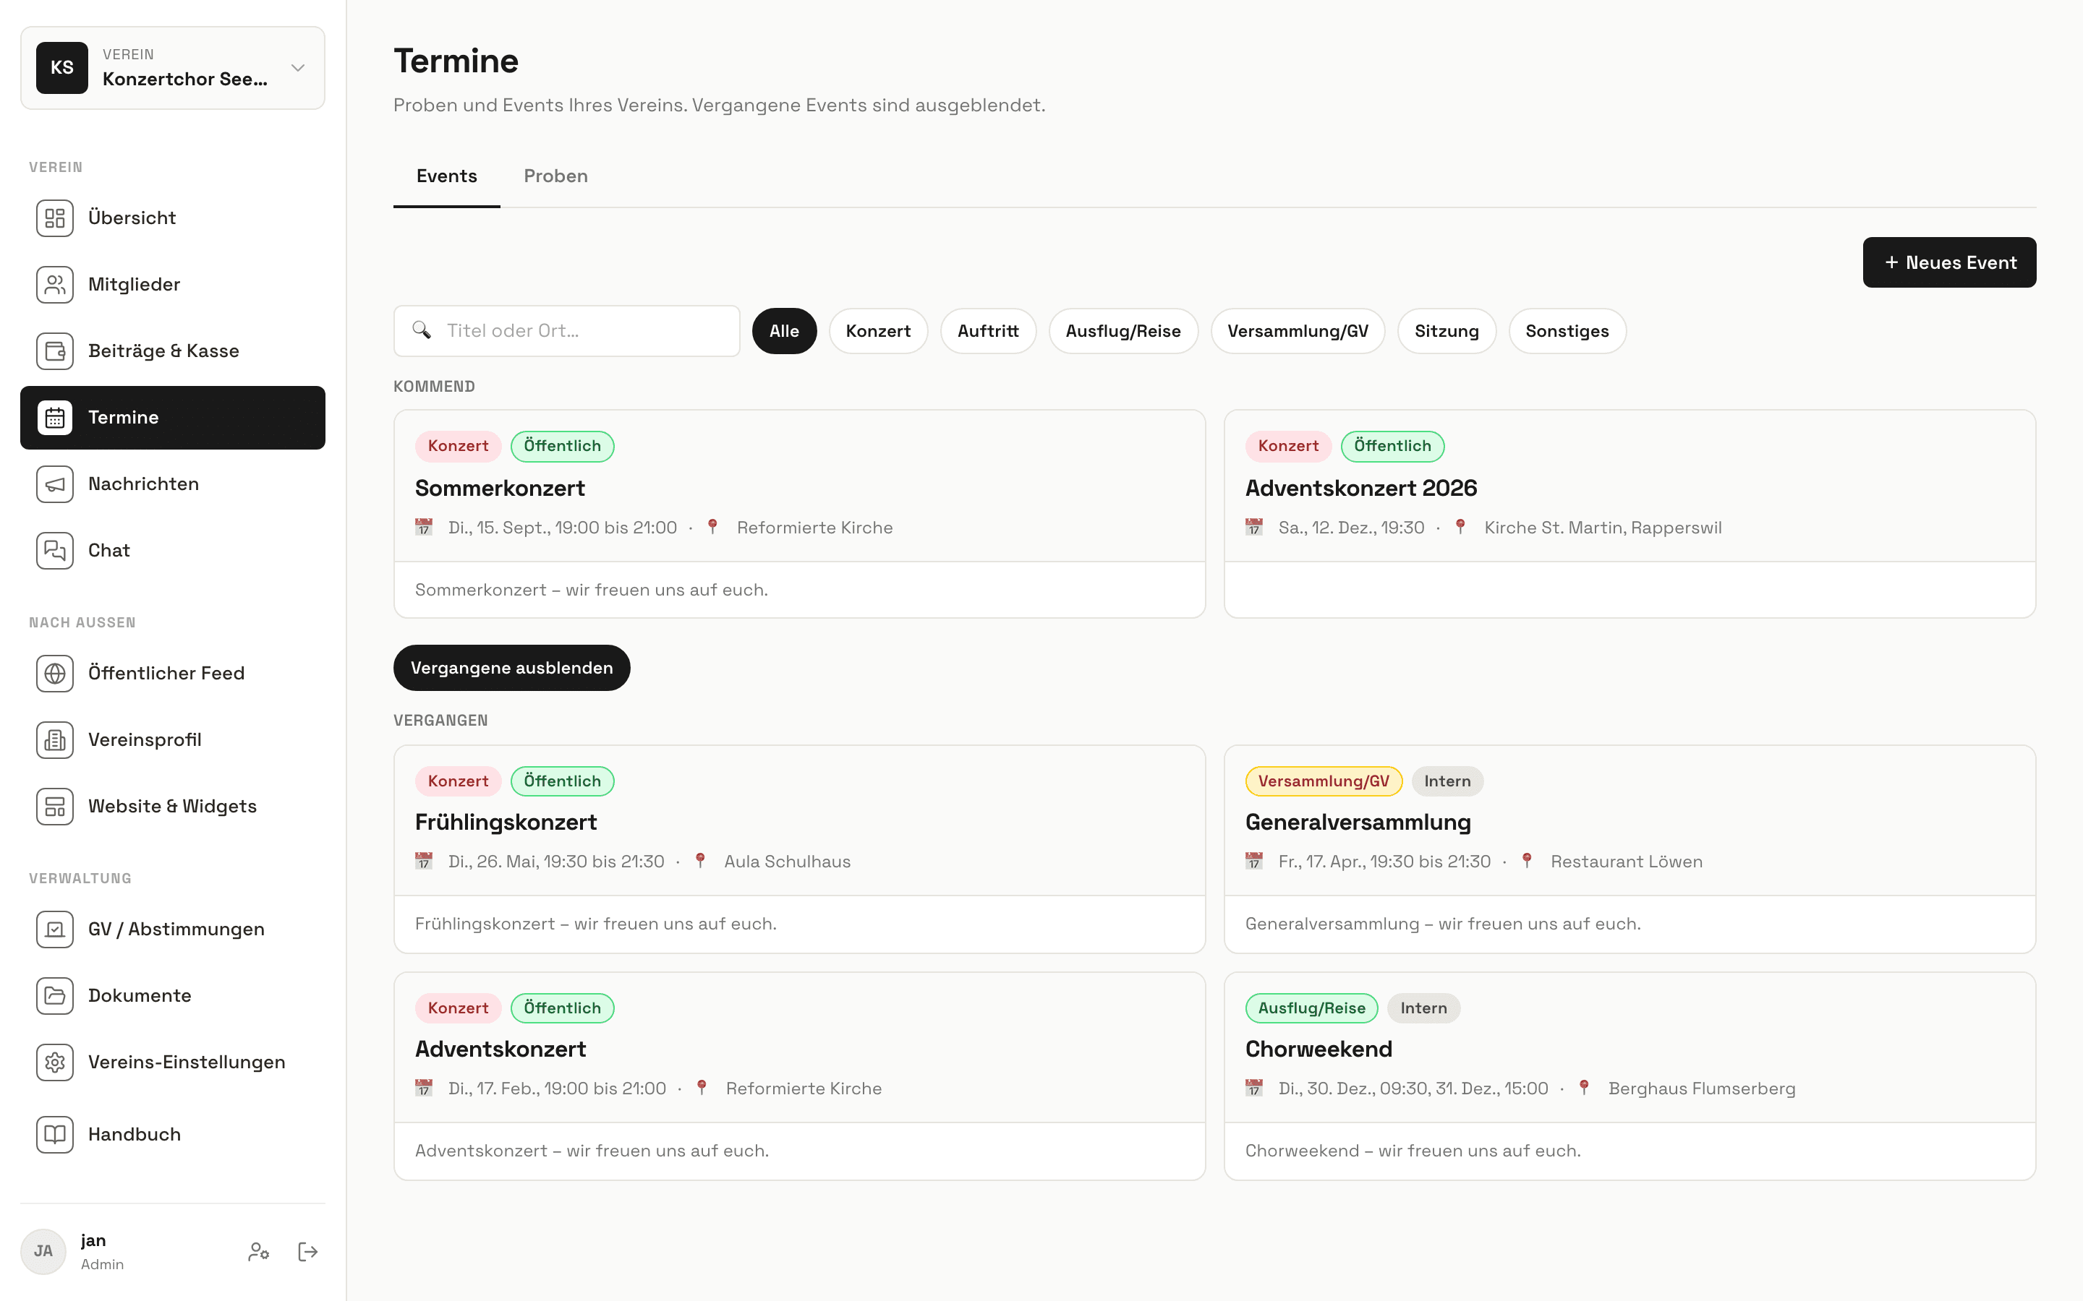The height and width of the screenshot is (1301, 2083).
Task: Select the Events tab
Action: [447, 176]
